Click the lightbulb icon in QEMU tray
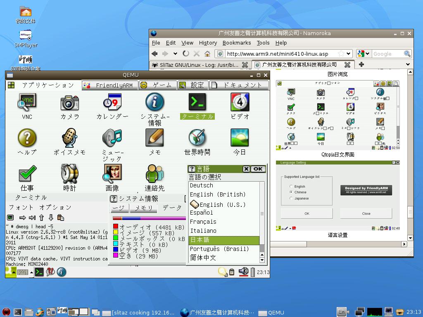 (x=223, y=272)
